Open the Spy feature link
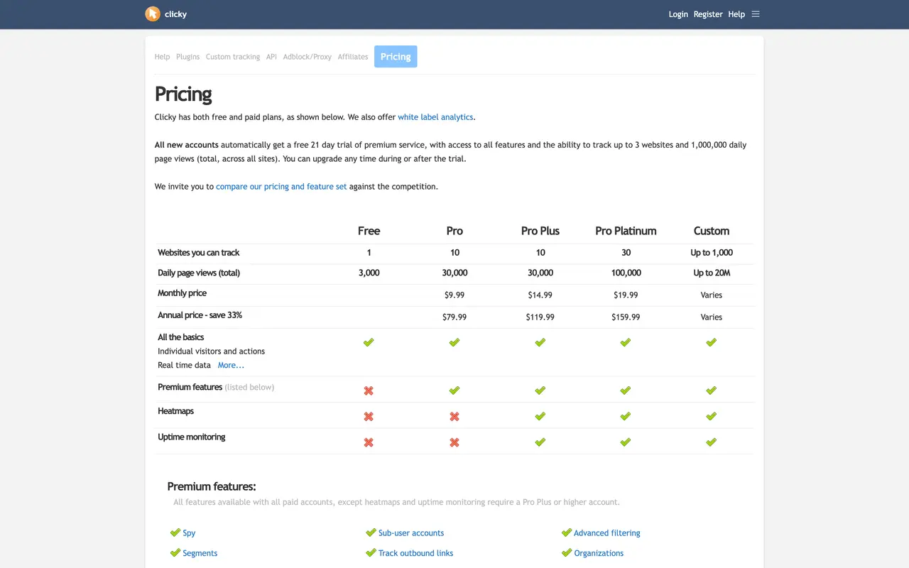909x568 pixels. pyautogui.click(x=189, y=532)
